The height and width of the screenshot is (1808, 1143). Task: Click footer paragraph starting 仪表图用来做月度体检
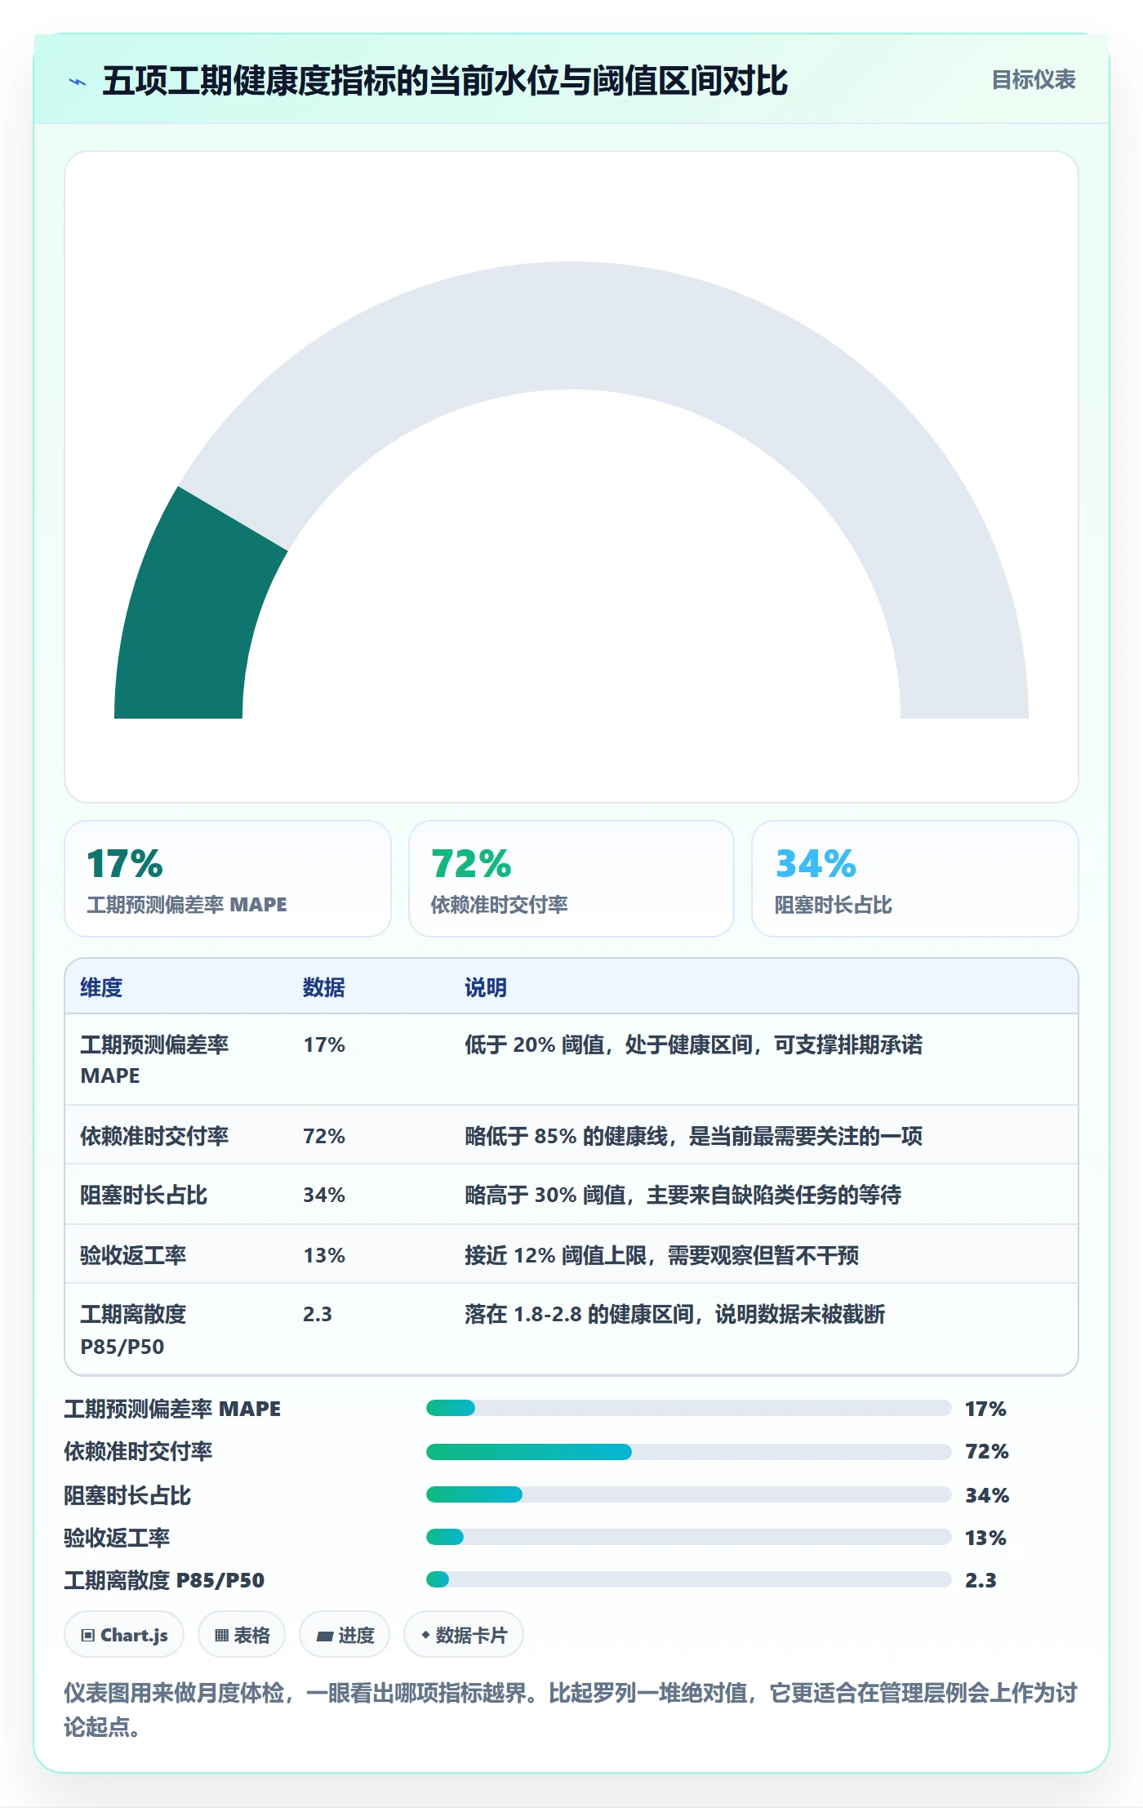[571, 1709]
